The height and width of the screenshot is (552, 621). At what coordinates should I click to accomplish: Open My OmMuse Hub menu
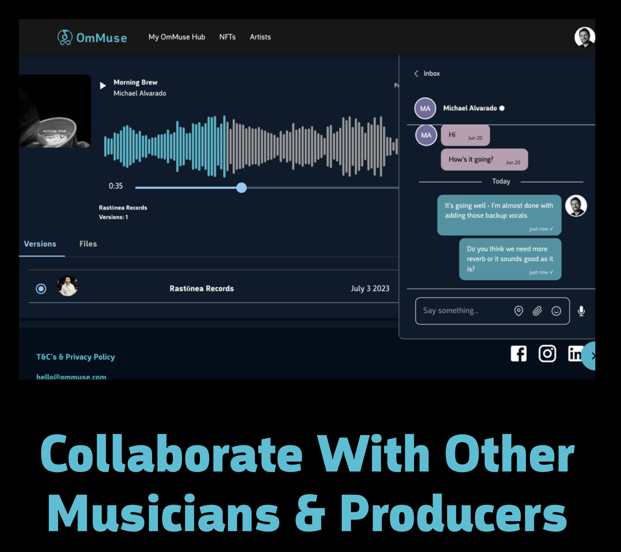[177, 37]
